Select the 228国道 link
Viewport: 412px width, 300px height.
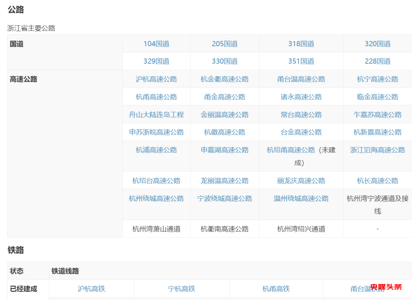tap(377, 61)
